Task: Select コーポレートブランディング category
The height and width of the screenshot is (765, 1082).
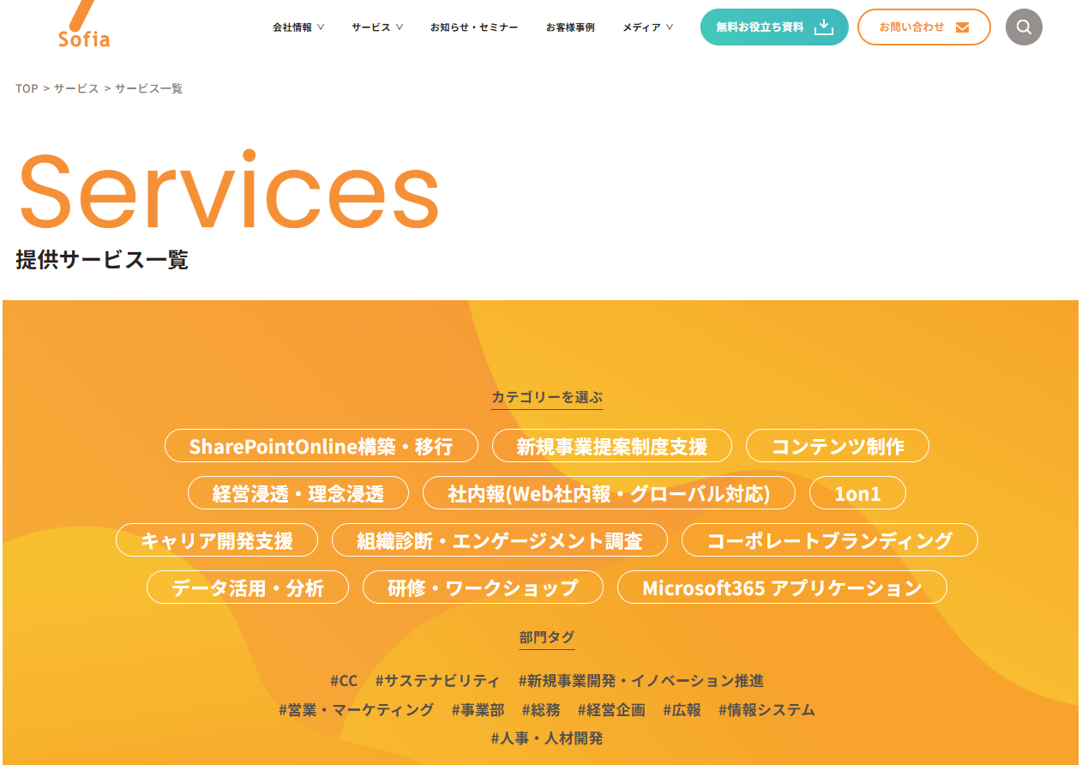Action: tap(830, 540)
